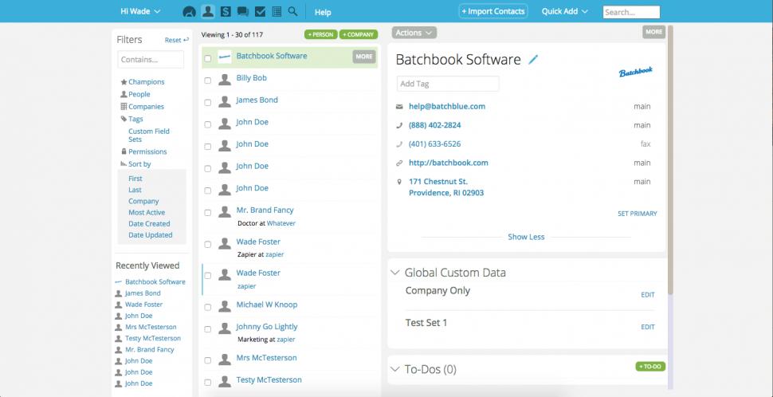Viewport: 773px width, 397px height.
Task: Click EDIT for Test Set 1
Action: [x=648, y=327]
